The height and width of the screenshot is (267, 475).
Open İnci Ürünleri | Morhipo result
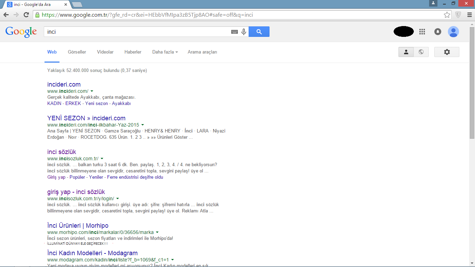[78, 226]
